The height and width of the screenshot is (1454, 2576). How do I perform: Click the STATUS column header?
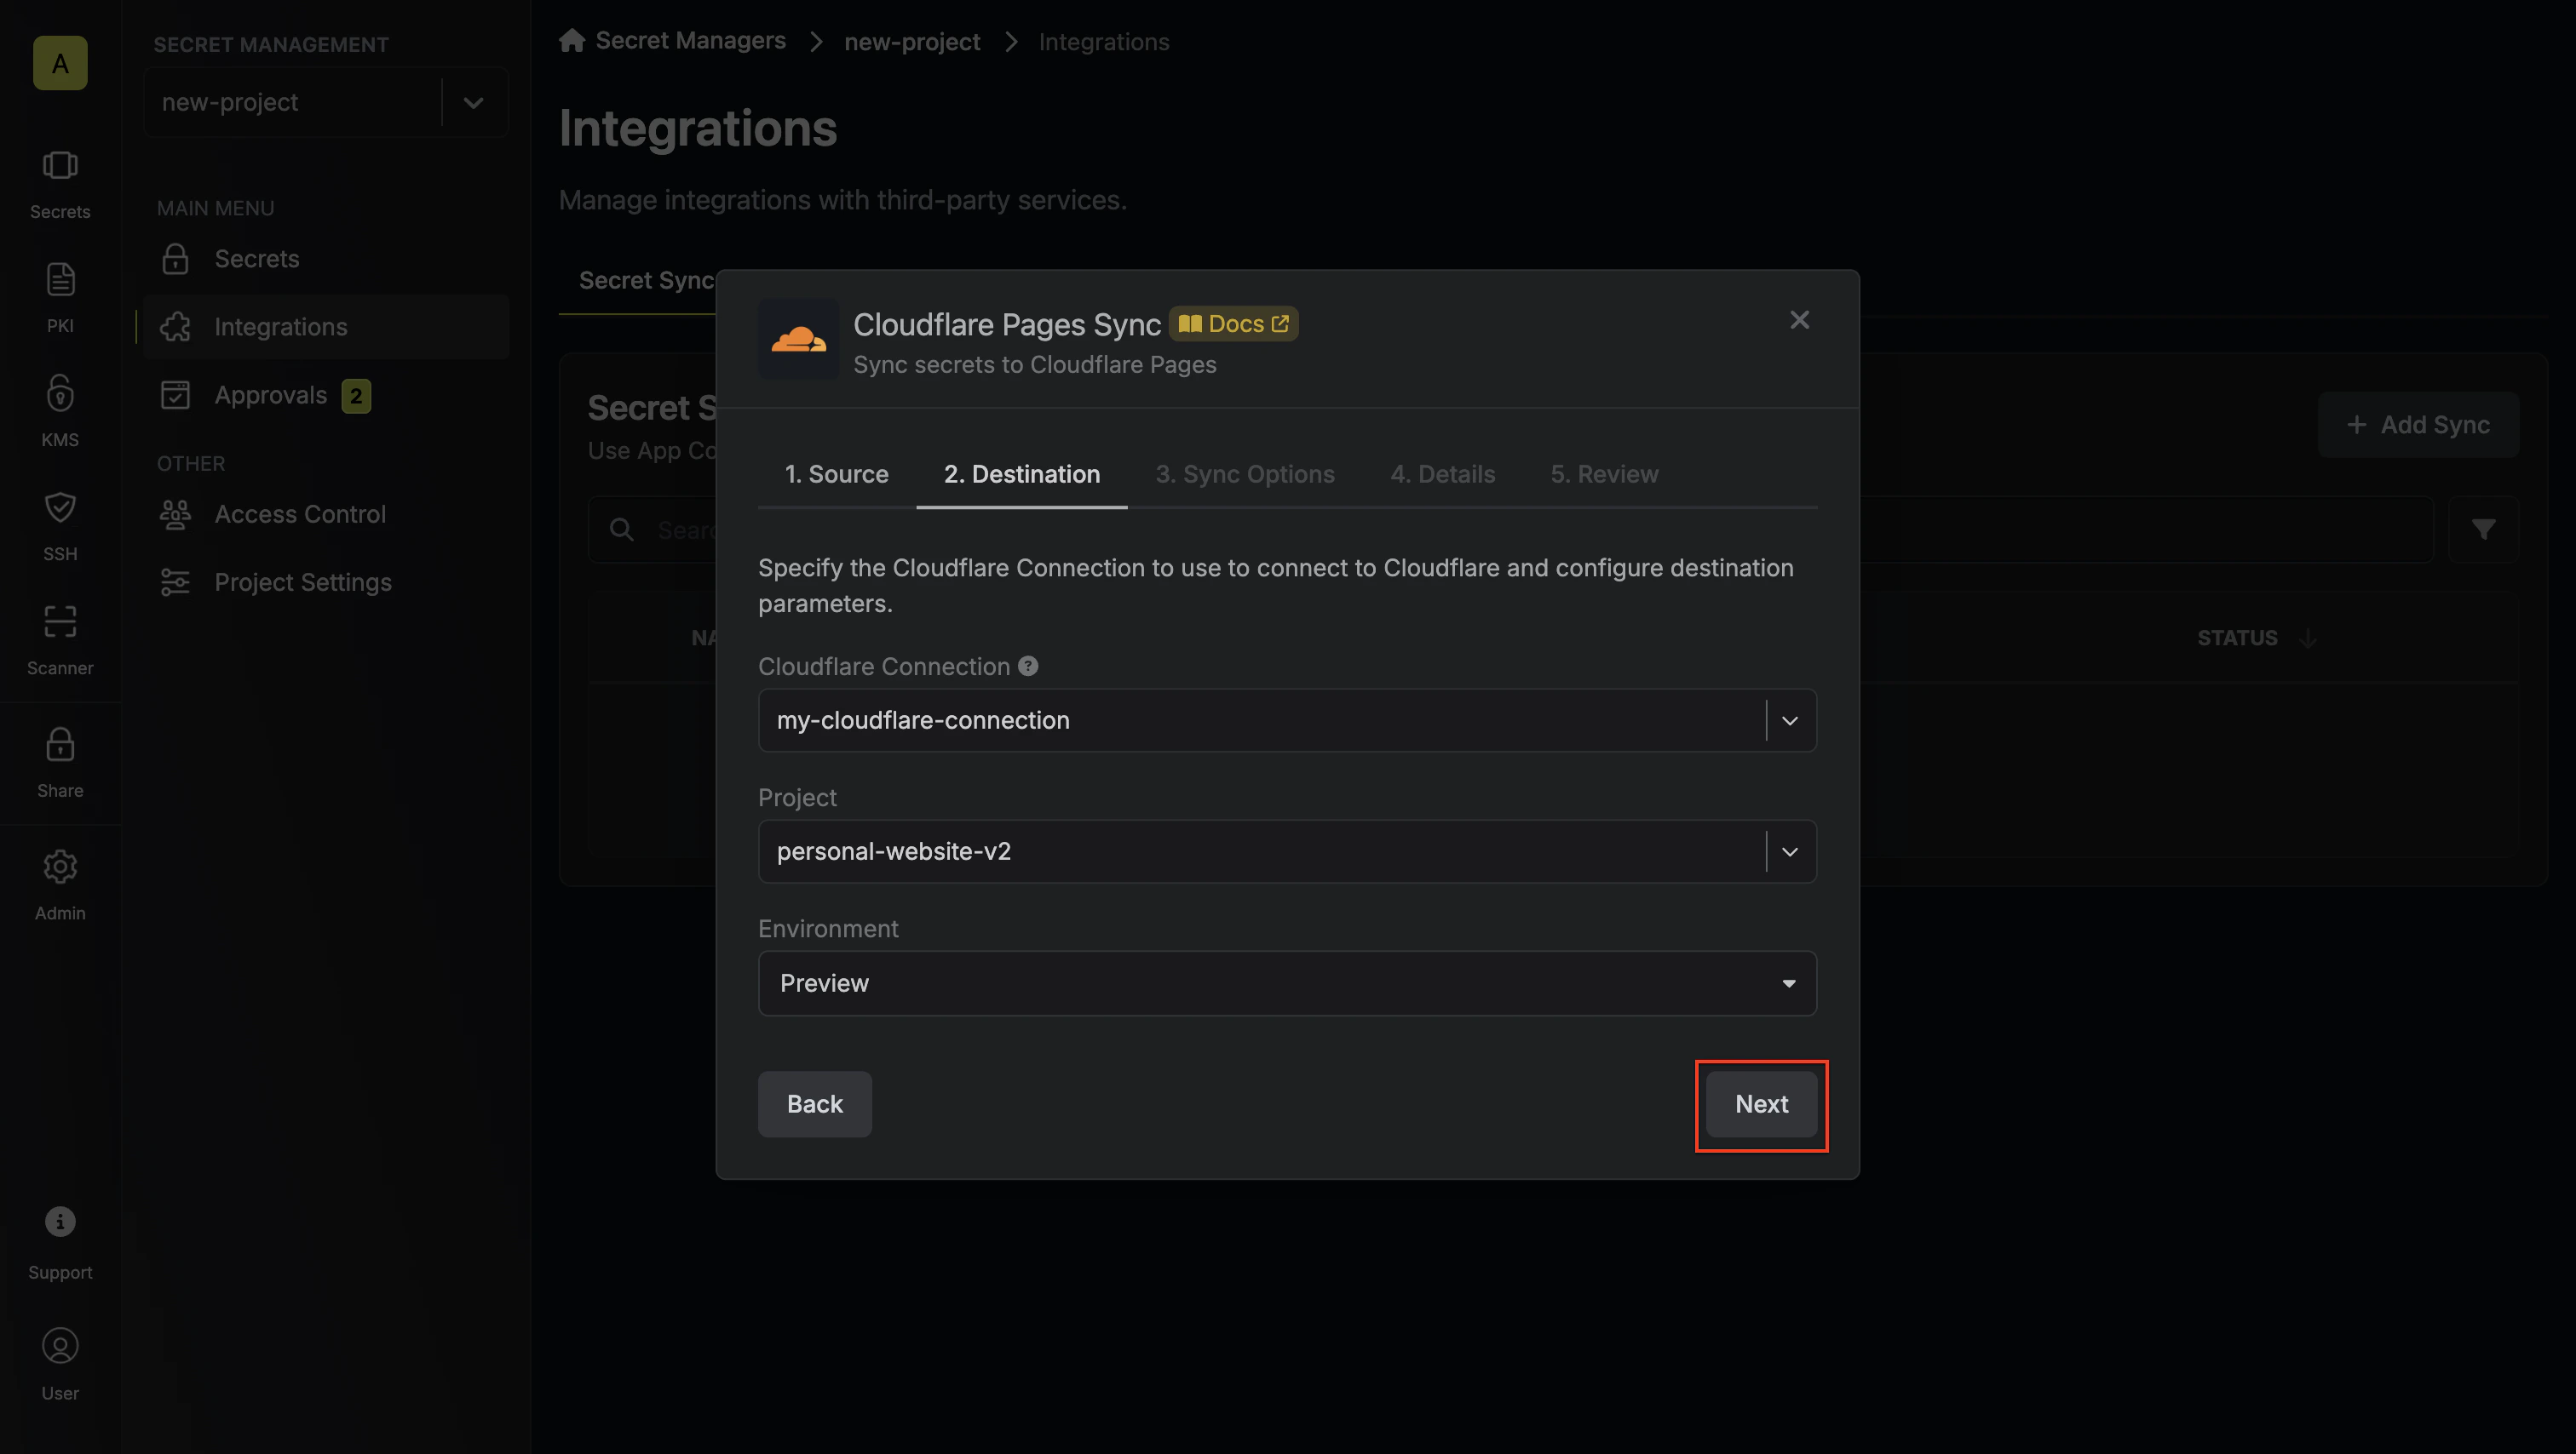click(x=2237, y=638)
